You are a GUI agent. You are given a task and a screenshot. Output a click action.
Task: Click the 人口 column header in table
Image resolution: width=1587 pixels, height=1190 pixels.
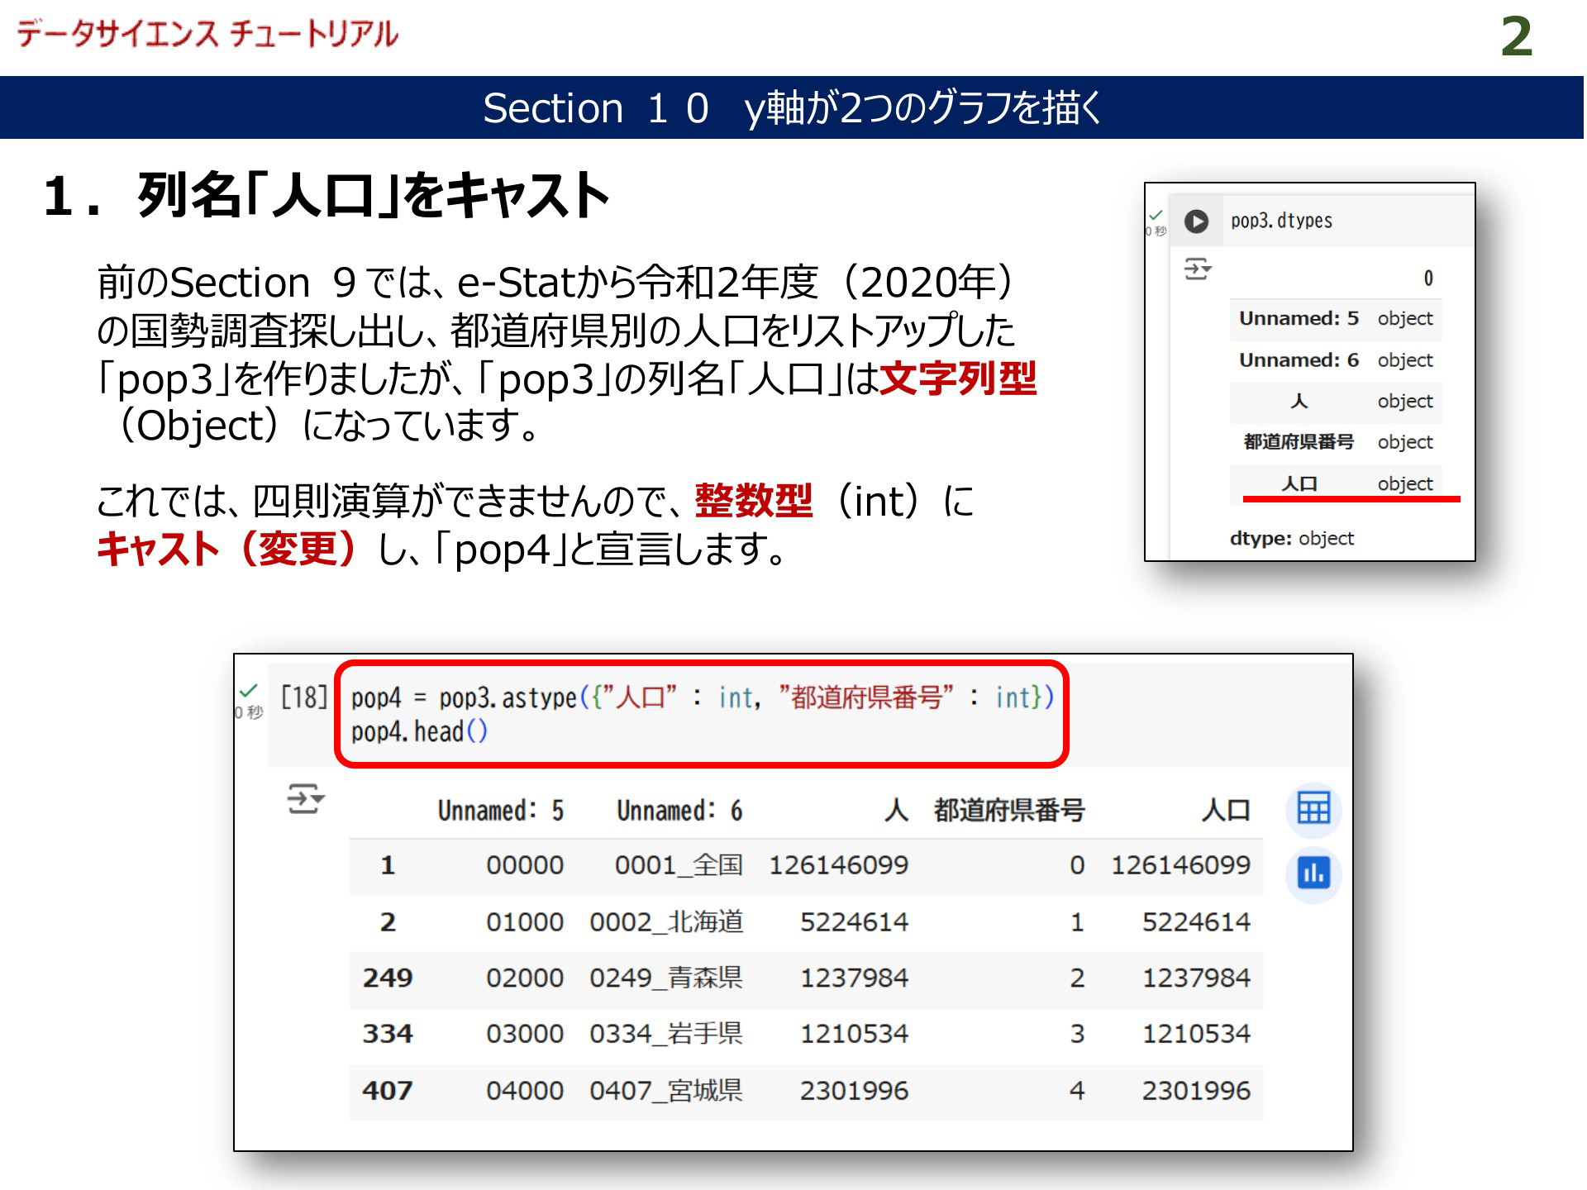pos(1225,810)
